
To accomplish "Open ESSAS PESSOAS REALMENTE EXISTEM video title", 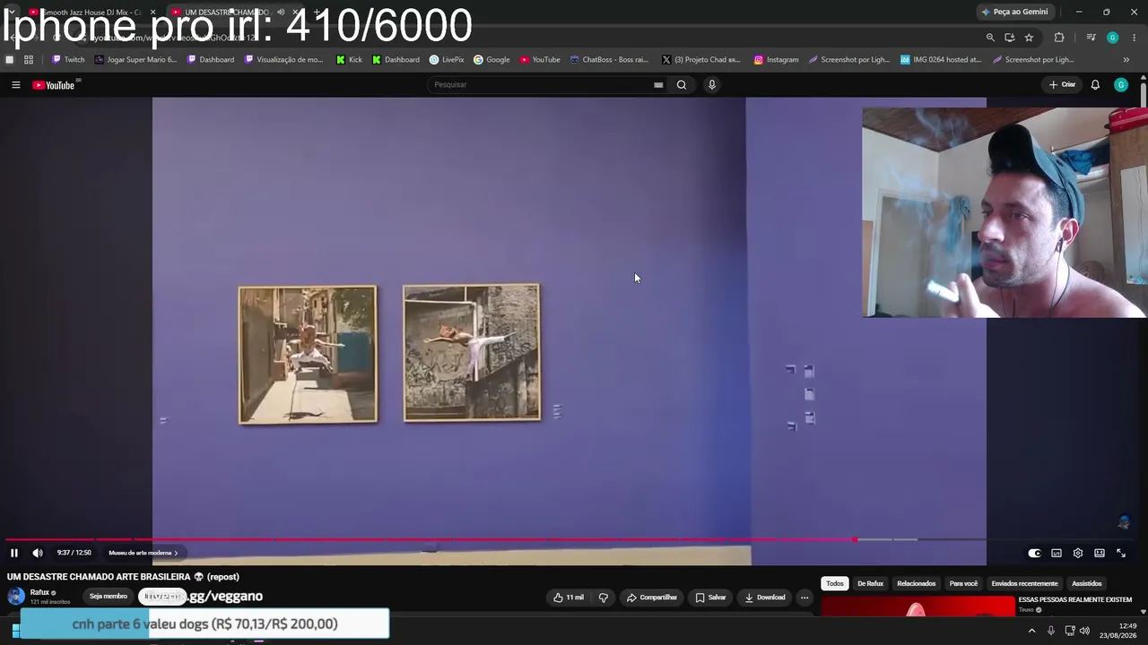I will [1075, 600].
